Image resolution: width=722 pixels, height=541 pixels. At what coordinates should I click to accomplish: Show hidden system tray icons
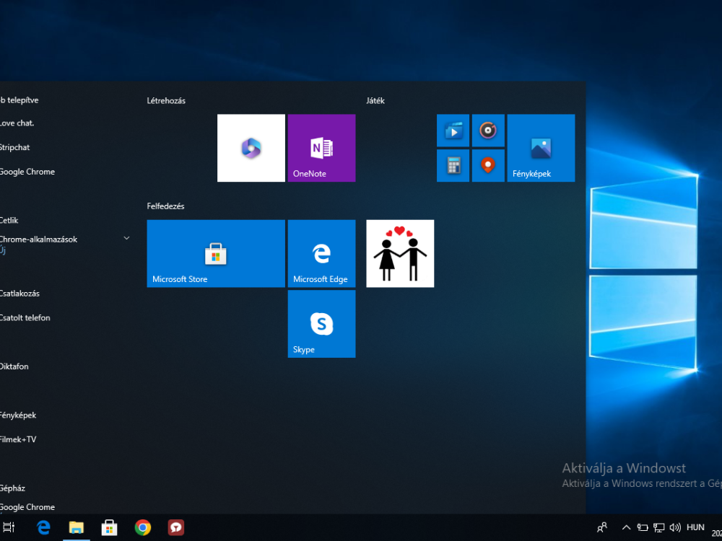(x=626, y=527)
